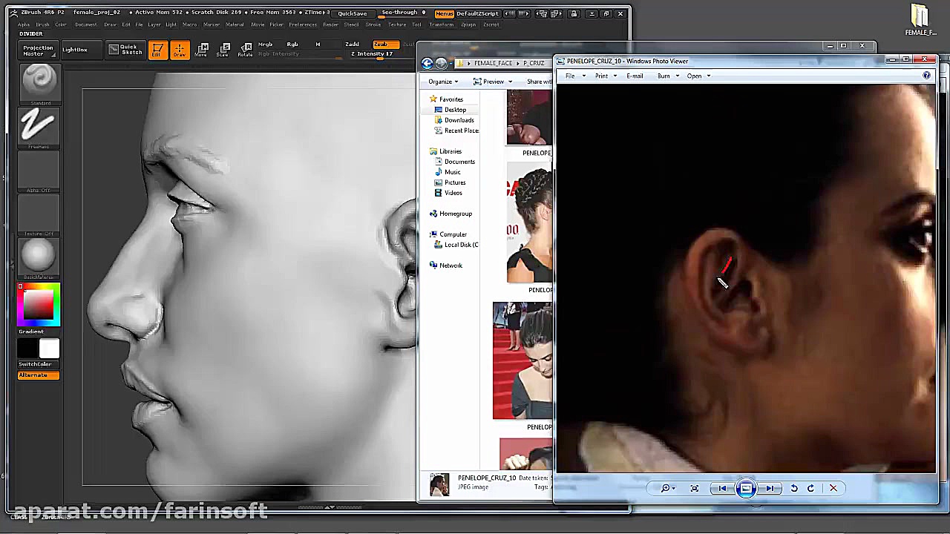Image resolution: width=950 pixels, height=534 pixels.
Task: Select the Scale tool in ZBrush
Action: (x=223, y=50)
